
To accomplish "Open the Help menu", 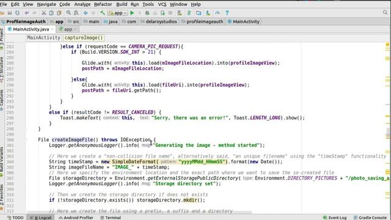I will (x=195, y=4).
